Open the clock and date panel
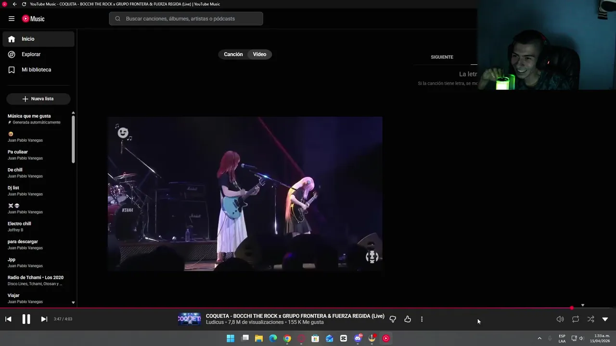The image size is (616, 346). 600,338
